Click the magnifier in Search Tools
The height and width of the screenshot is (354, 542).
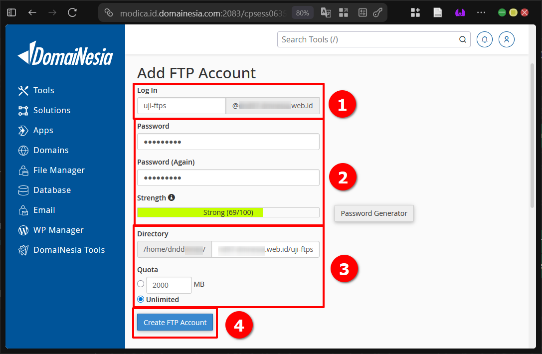pyautogui.click(x=462, y=39)
